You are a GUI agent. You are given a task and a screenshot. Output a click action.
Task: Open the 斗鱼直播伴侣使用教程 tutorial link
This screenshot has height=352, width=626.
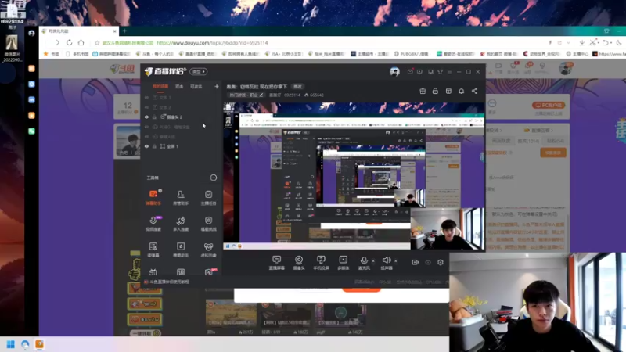[169, 282]
